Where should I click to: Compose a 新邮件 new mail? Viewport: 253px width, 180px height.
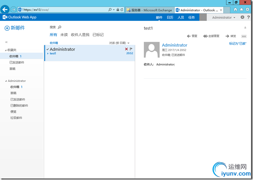coord(15,28)
